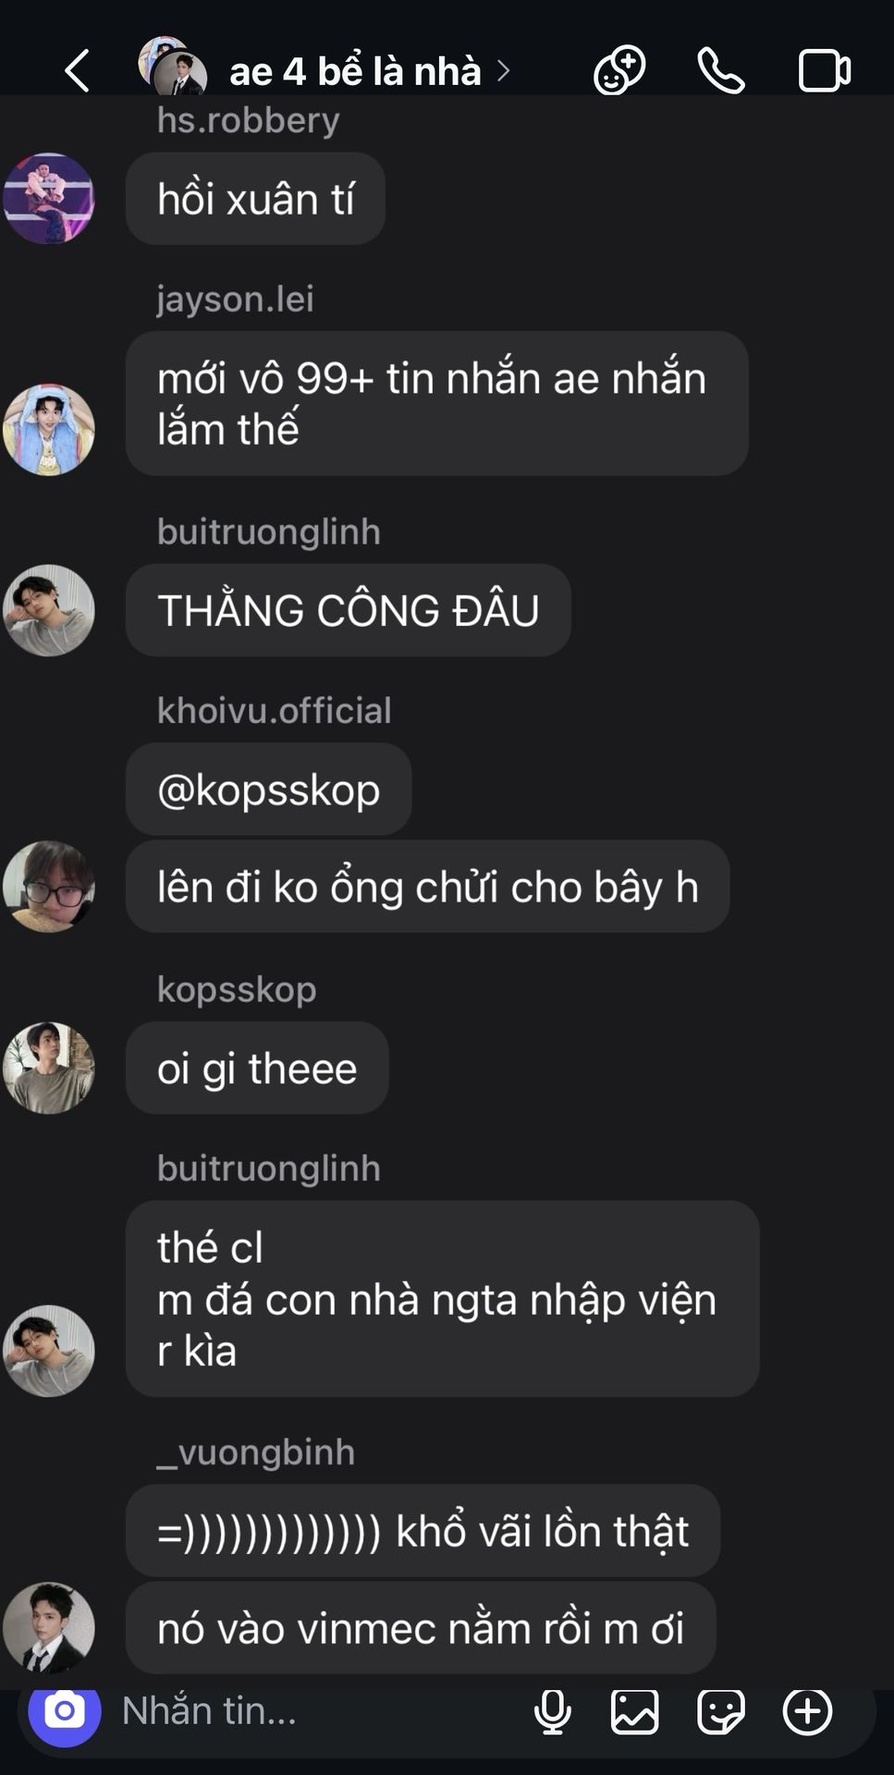Expand group details chevron next to title
Image resolution: width=894 pixels, height=1775 pixels.
(504, 71)
